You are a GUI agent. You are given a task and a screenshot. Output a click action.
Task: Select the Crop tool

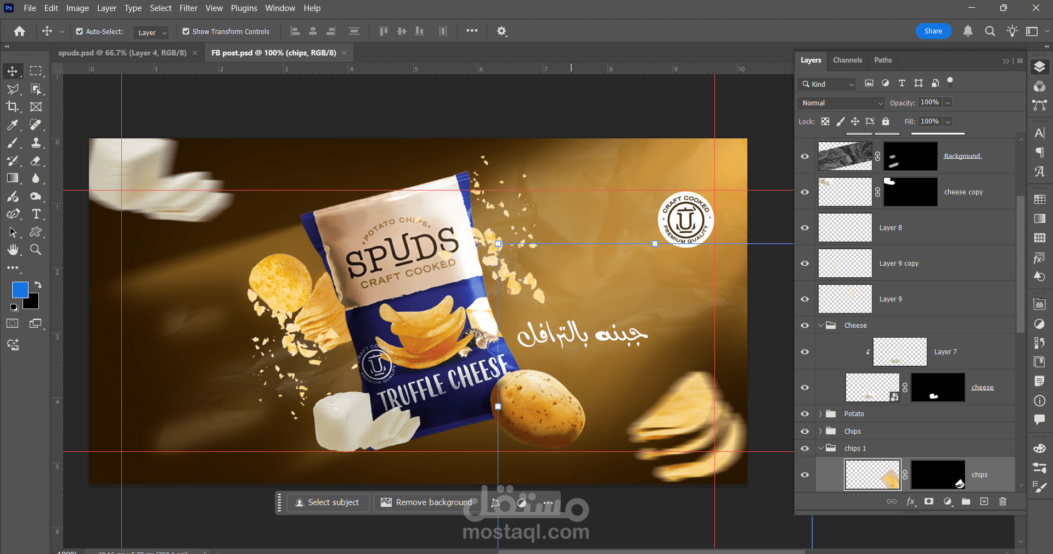[x=13, y=107]
